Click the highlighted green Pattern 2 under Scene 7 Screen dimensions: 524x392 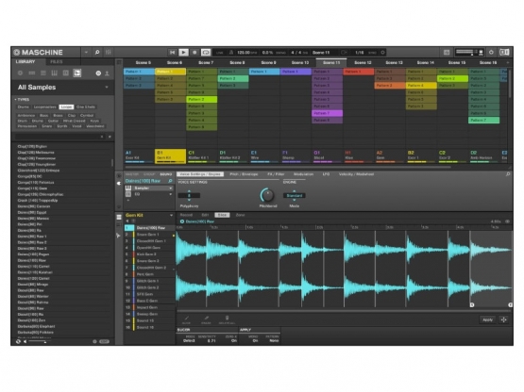tap(201, 100)
